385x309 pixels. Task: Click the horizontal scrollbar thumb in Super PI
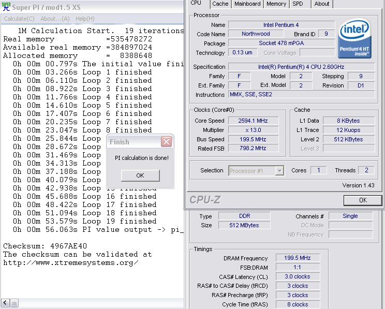tap(14, 303)
